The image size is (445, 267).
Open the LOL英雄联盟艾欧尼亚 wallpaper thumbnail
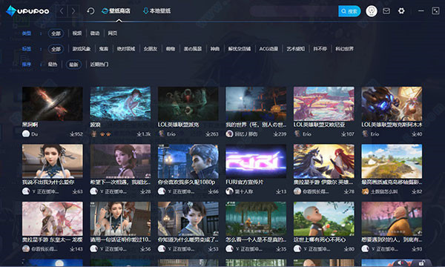tap(324, 104)
